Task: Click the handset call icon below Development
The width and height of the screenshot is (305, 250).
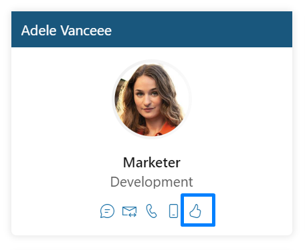Action: tap(151, 211)
